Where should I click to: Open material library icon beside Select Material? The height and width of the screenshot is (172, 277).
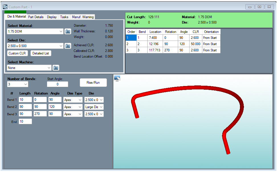[x=68, y=32]
